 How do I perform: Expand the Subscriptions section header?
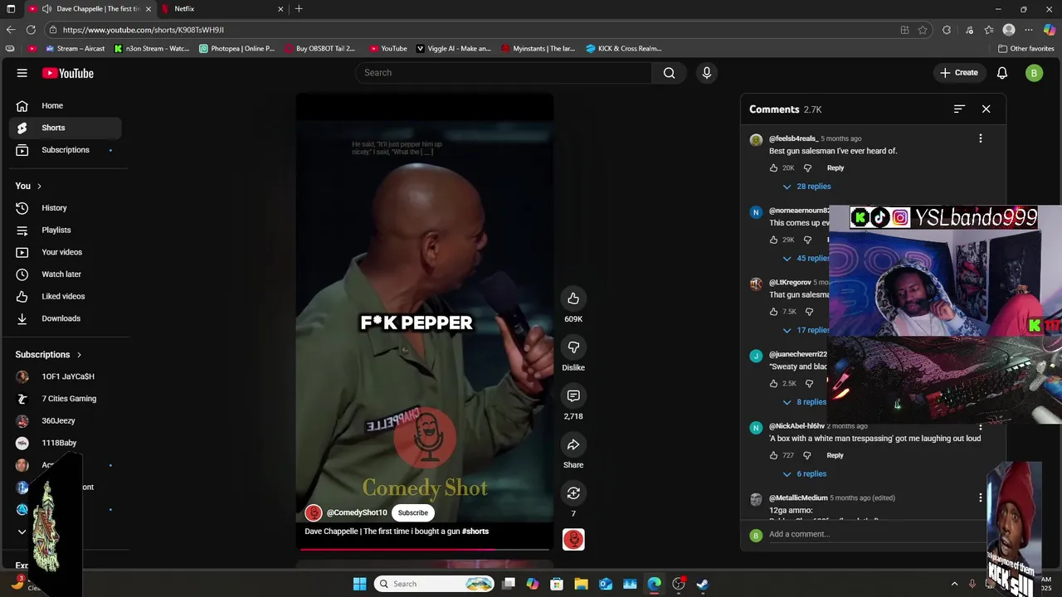[x=49, y=355]
